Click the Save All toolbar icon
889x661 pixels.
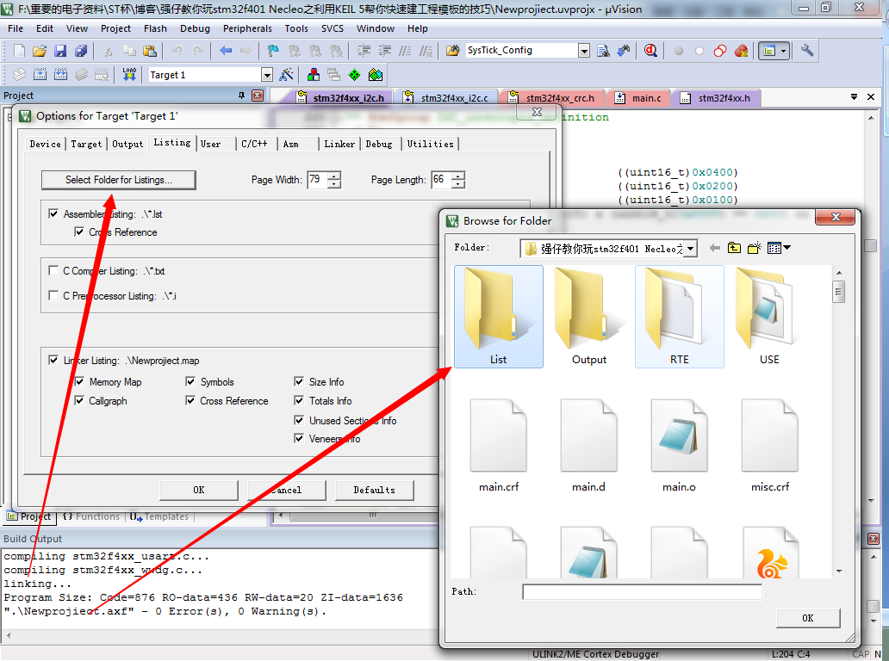pos(81,51)
